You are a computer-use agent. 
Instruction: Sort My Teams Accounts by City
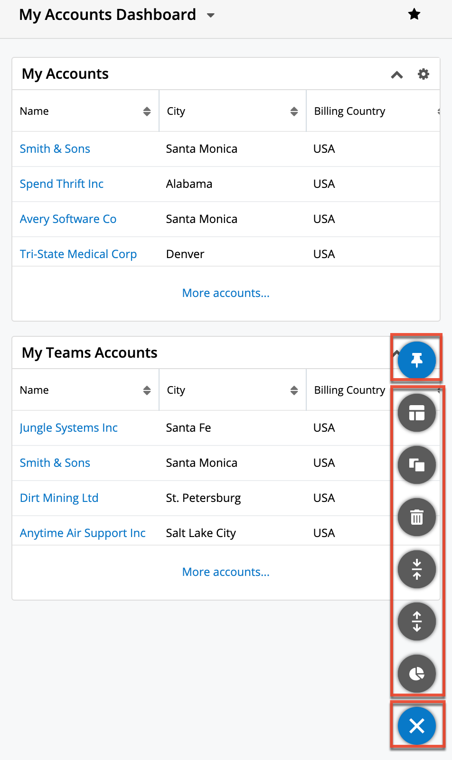[294, 390]
